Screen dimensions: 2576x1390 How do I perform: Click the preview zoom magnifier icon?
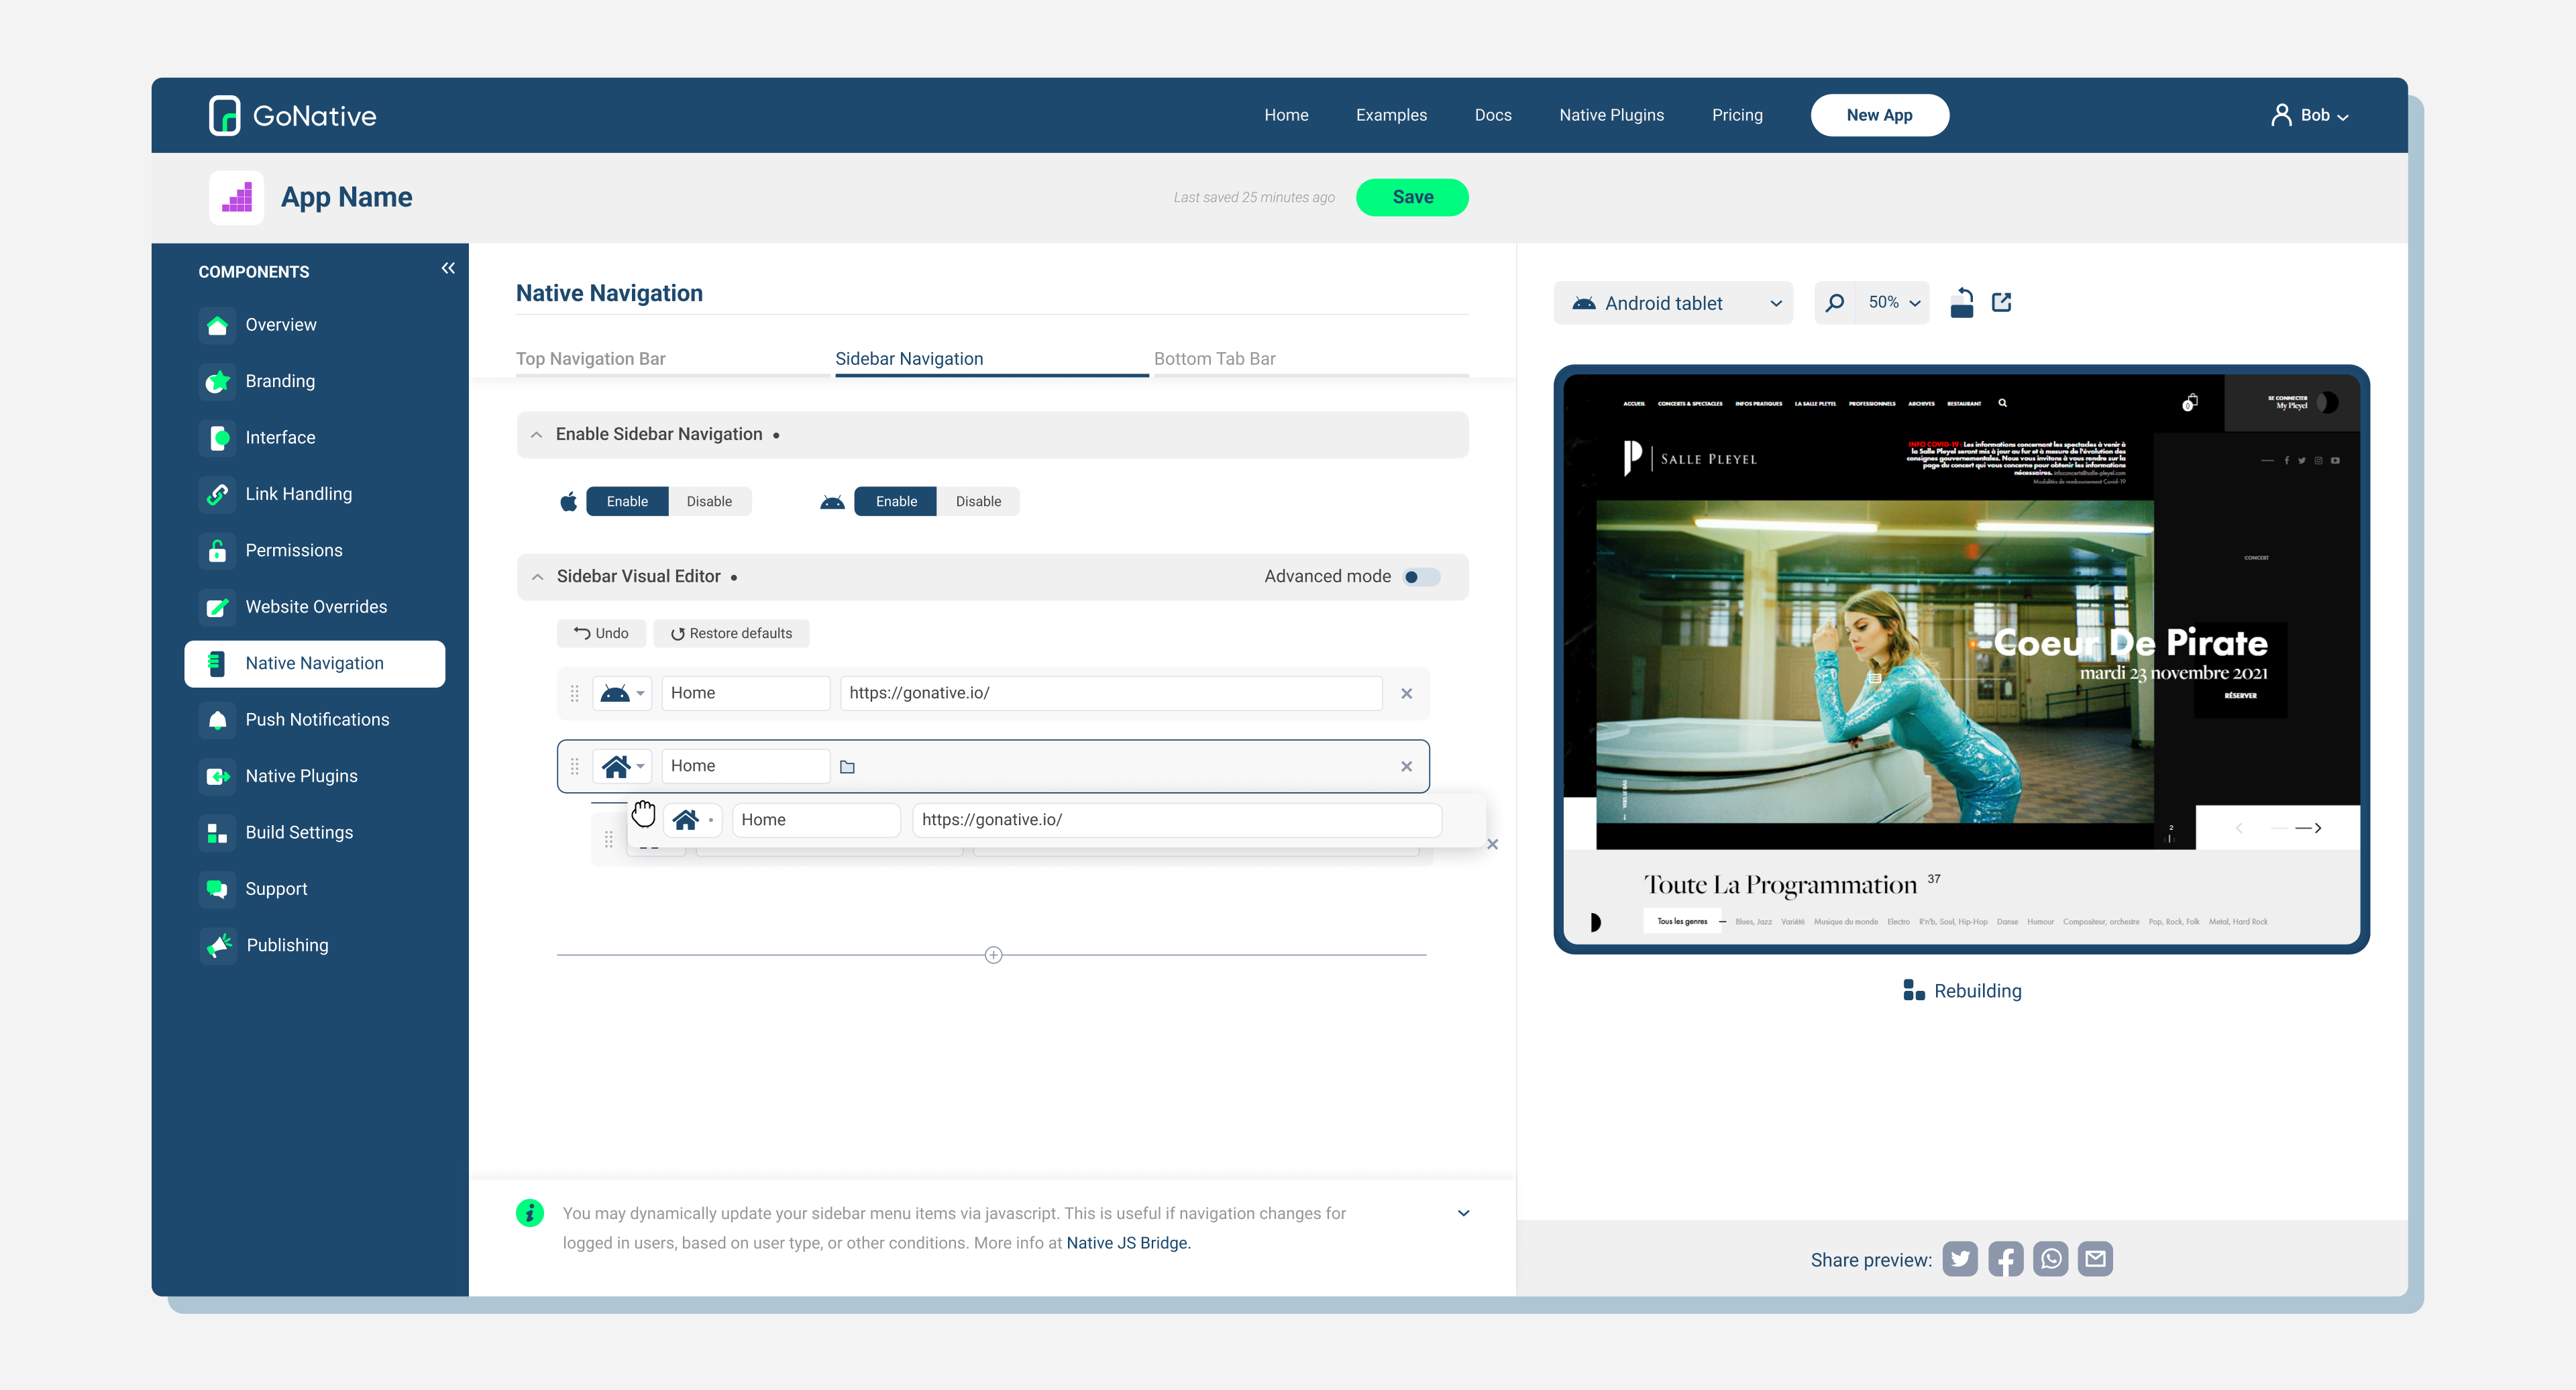coord(1834,302)
